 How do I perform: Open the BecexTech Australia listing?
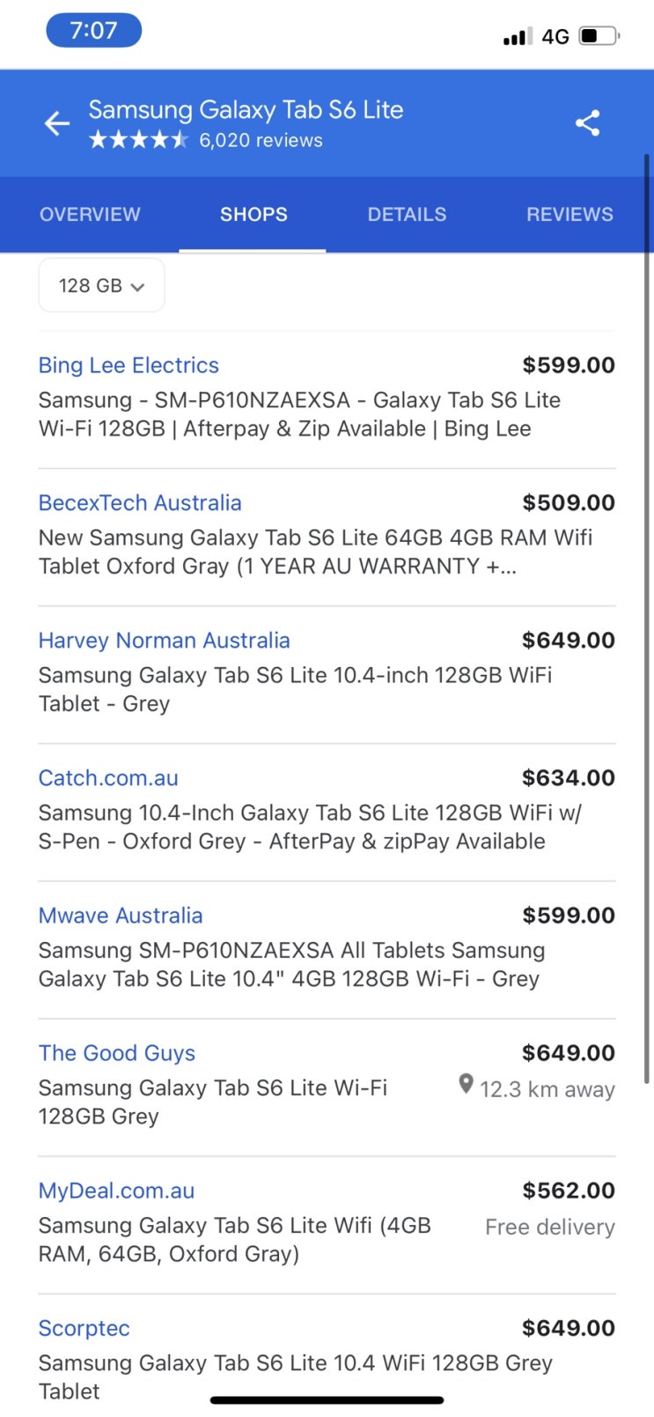(140, 502)
